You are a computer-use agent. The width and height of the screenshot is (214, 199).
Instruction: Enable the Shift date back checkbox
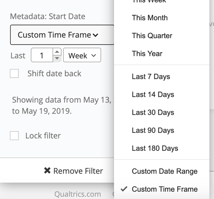pos(14,74)
